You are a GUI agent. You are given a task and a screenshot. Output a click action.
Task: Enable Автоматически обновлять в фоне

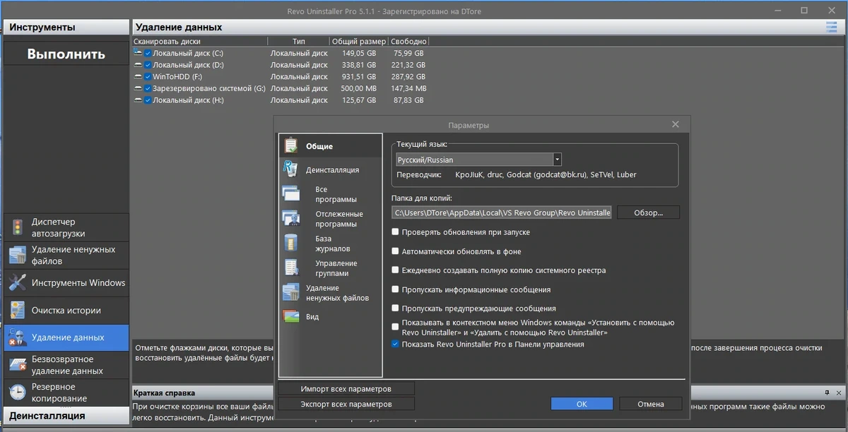(x=395, y=251)
